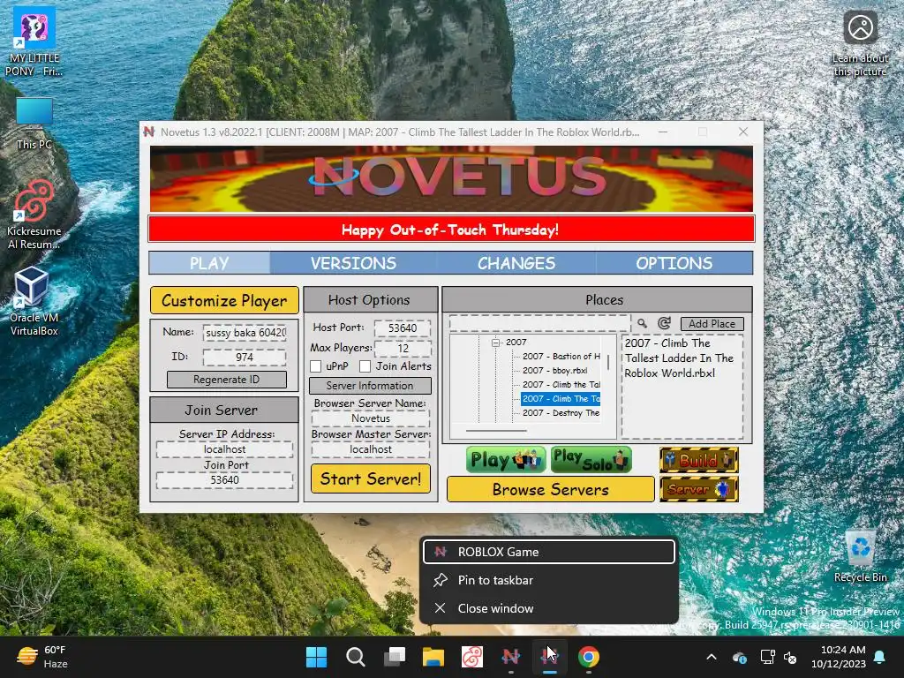Screen dimensions: 904x678
Task: Open the clock showing 10:24 AM
Action: tap(839, 657)
